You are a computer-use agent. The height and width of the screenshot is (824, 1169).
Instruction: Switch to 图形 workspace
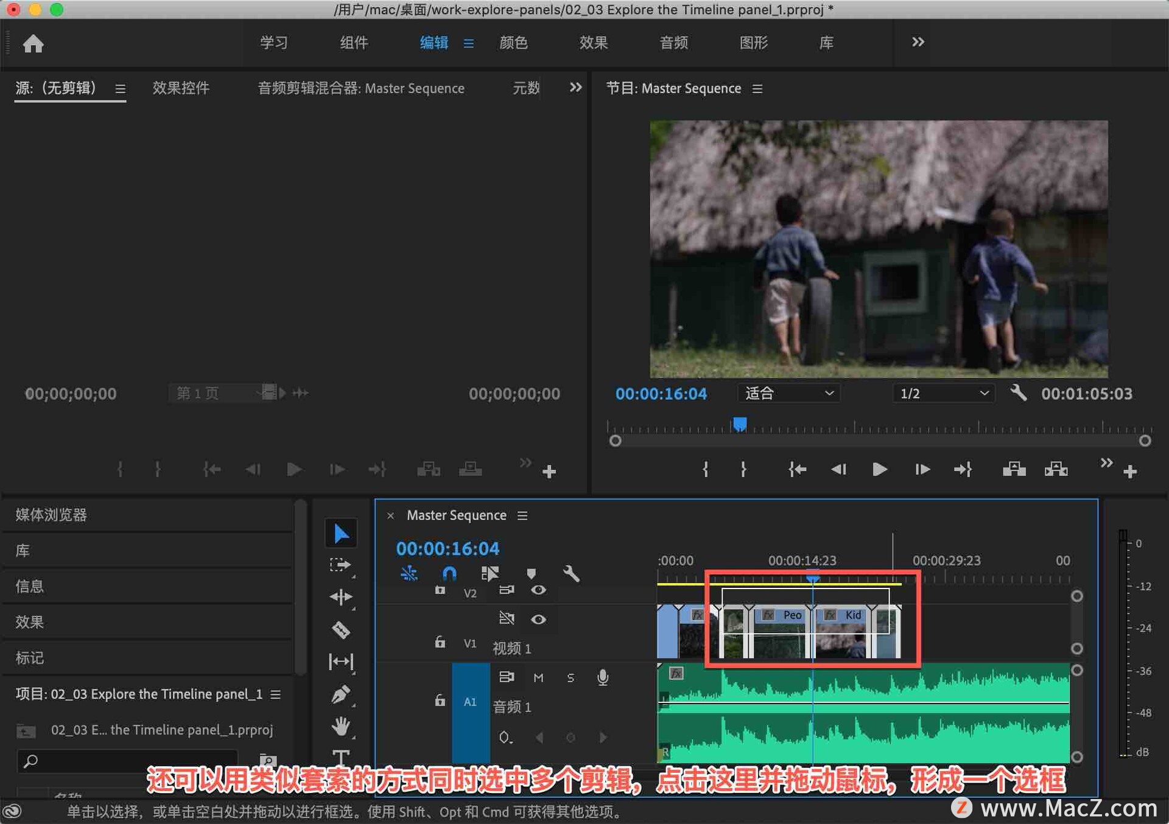click(754, 43)
